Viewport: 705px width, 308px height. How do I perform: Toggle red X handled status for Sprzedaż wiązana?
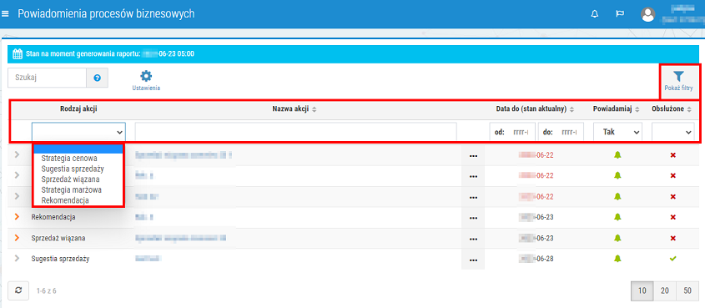[x=673, y=239]
